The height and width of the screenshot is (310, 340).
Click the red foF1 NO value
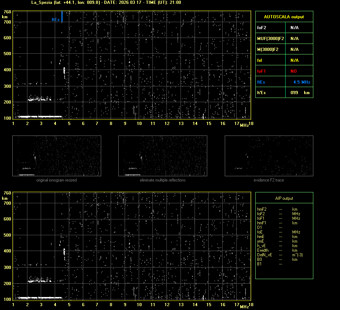tap(293, 71)
